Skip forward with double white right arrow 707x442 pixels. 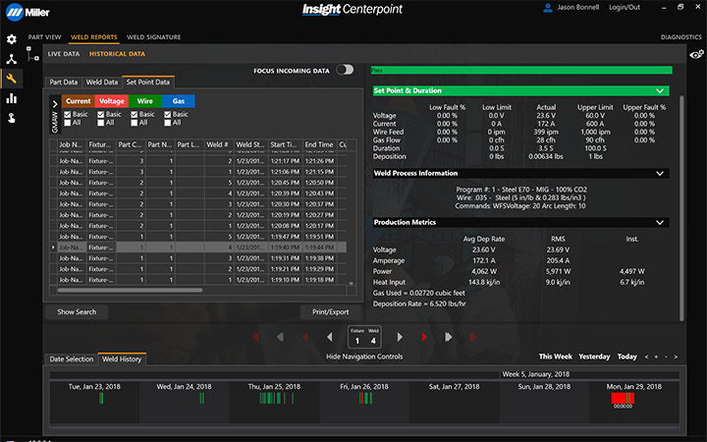click(448, 337)
